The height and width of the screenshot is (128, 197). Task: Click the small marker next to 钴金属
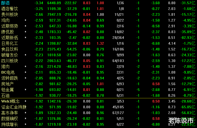point(25,90)
